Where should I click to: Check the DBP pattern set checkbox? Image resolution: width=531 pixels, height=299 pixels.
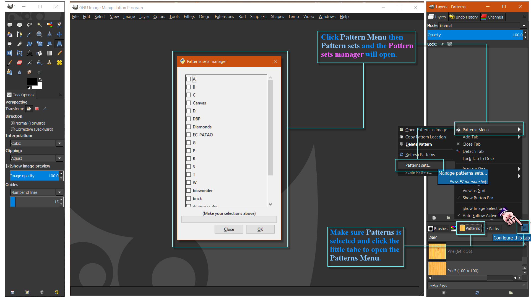coord(189,119)
